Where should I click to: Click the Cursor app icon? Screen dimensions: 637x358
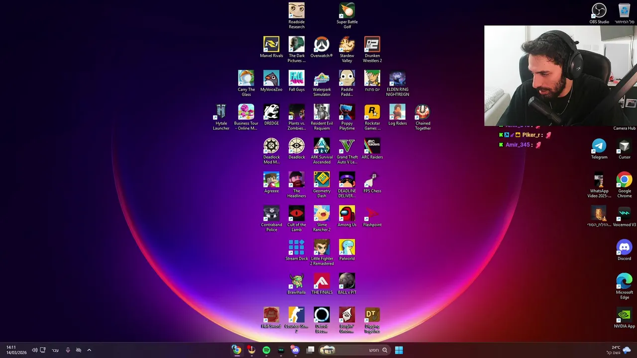[x=624, y=149]
